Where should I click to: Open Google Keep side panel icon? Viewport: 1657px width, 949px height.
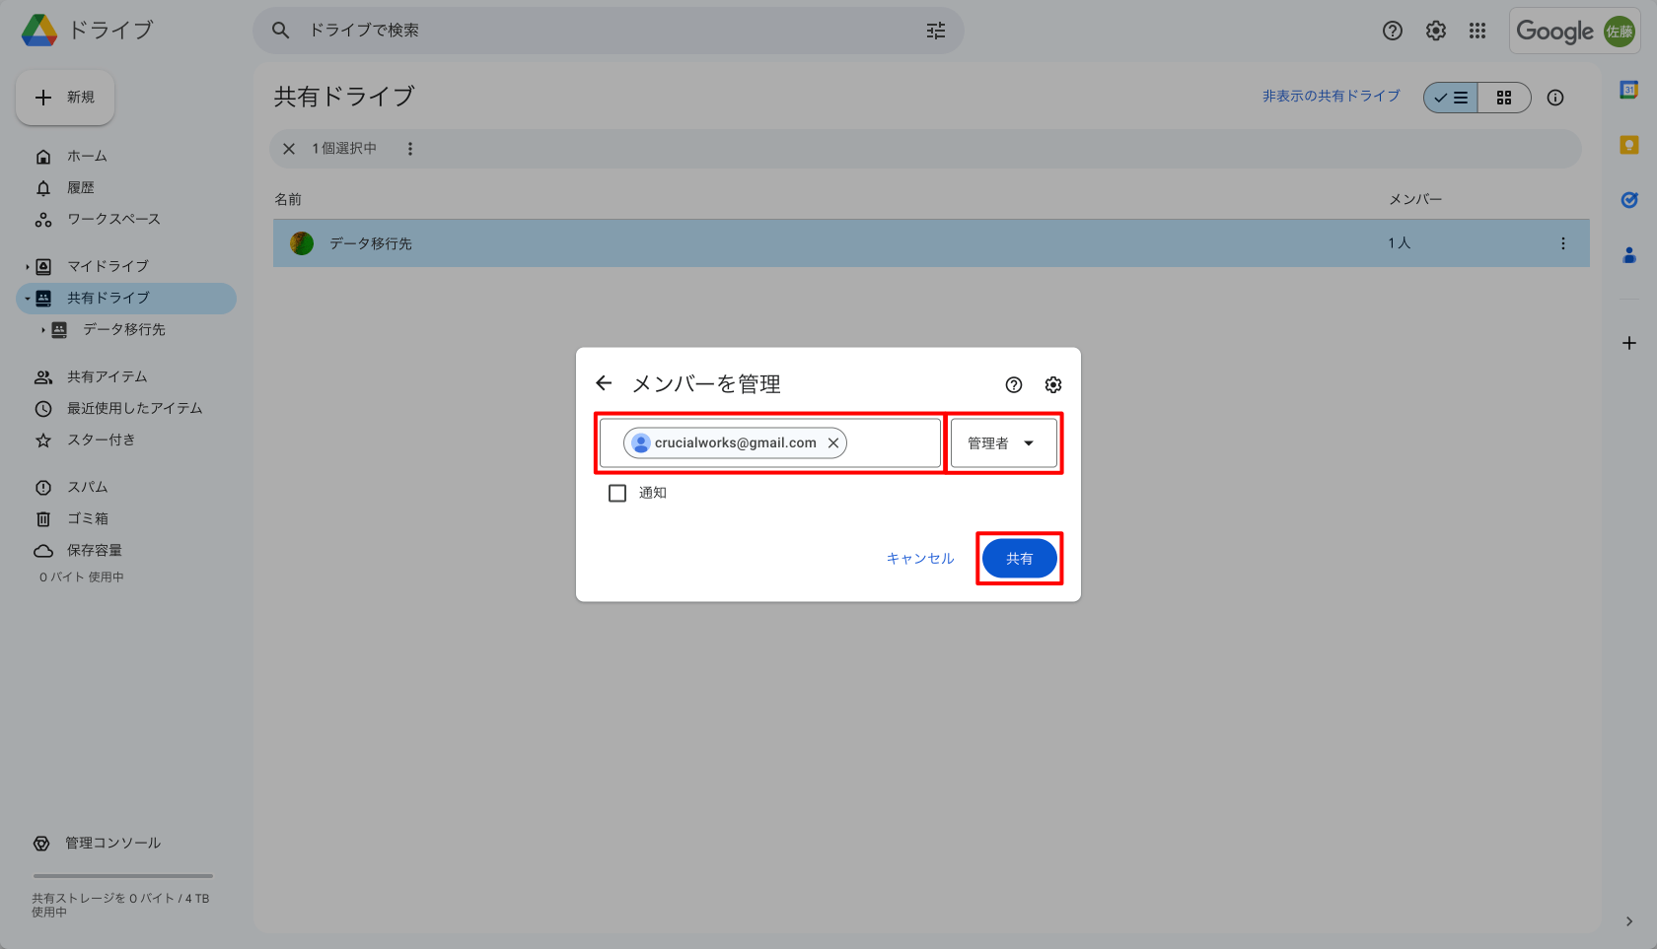[1629, 145]
